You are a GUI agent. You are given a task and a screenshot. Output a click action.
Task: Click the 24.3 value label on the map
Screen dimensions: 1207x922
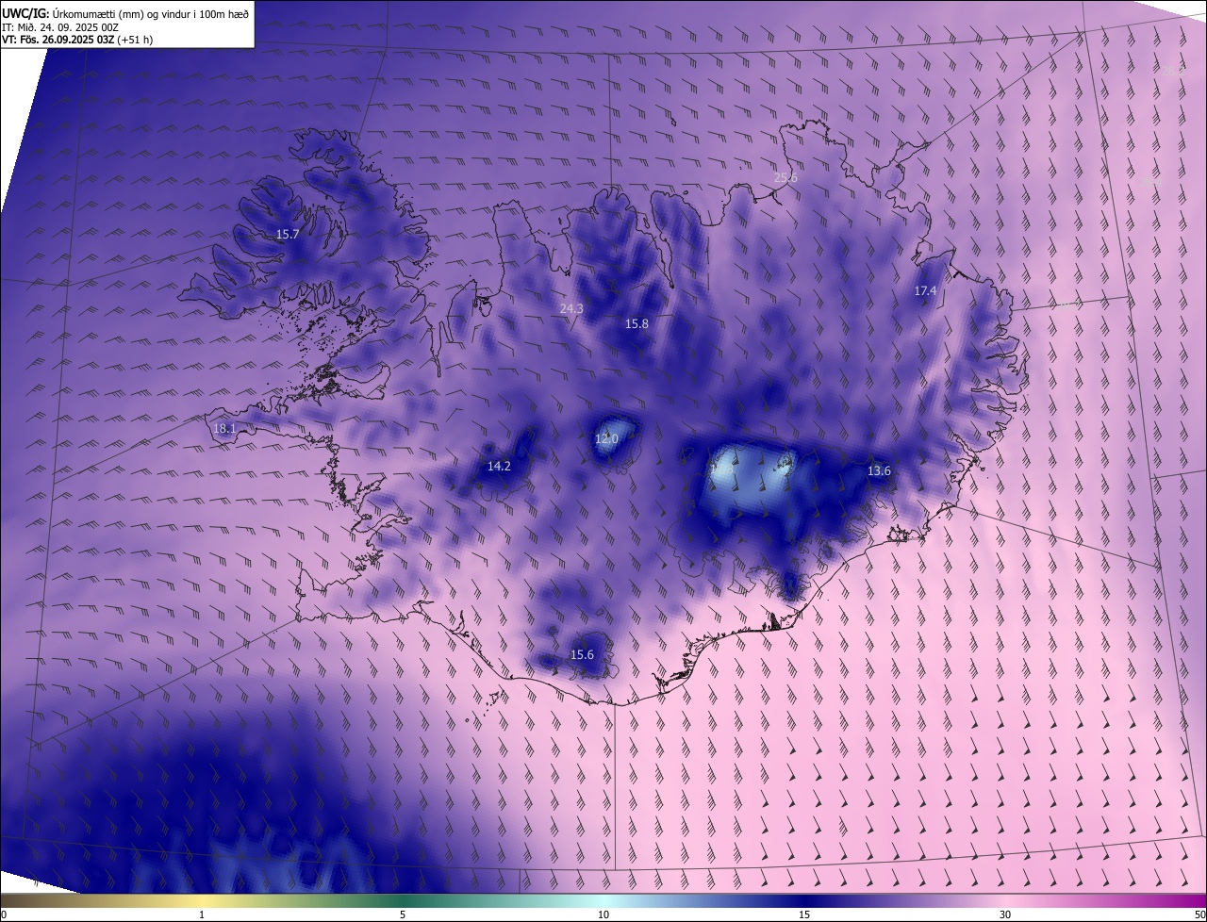pyautogui.click(x=571, y=308)
